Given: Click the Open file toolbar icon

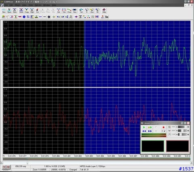Looking at the screenshot, I should (9, 11).
